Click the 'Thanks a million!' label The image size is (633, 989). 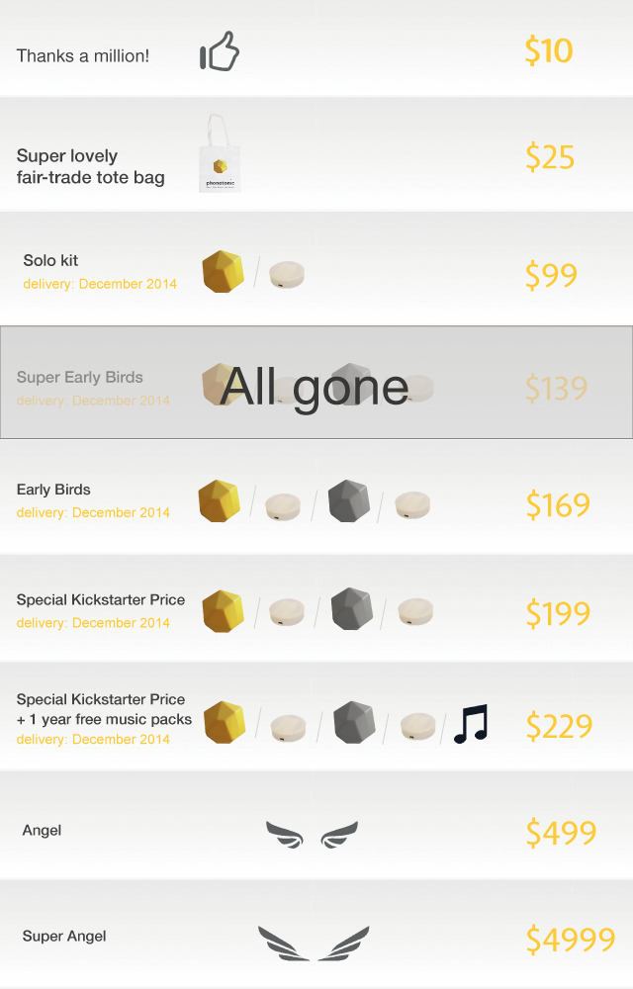coord(83,56)
